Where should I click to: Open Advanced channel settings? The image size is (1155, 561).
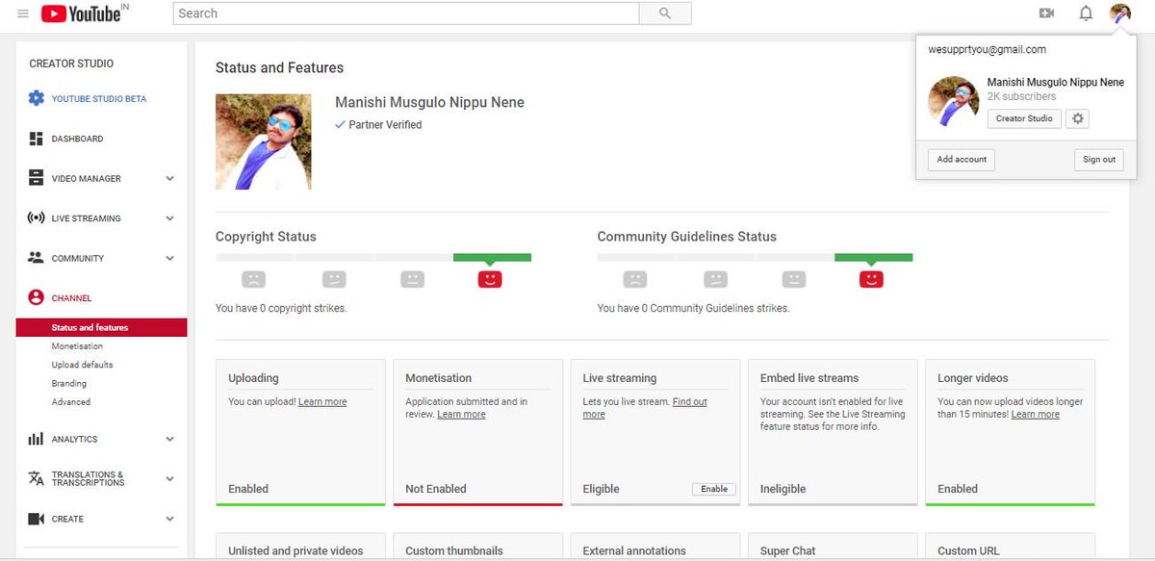[x=71, y=402]
